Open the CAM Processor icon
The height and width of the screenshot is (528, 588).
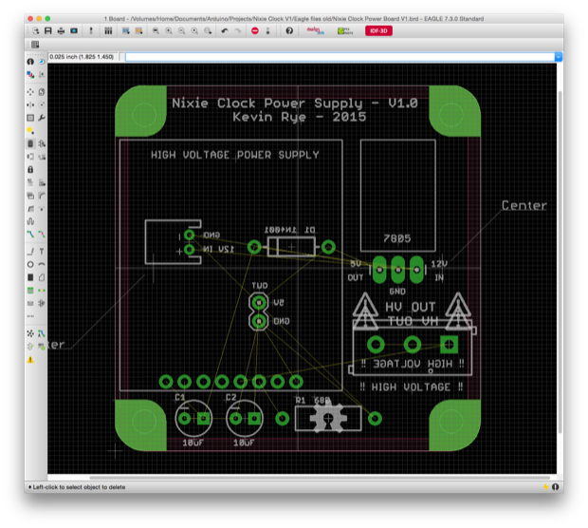point(74,30)
